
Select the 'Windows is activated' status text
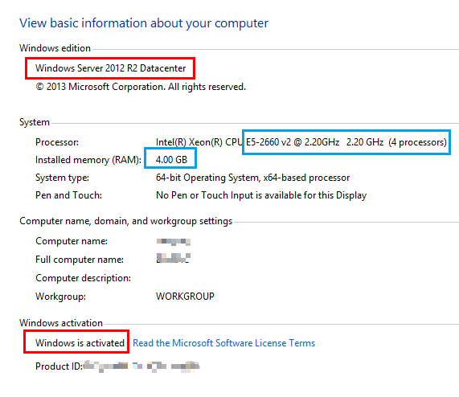(80, 343)
